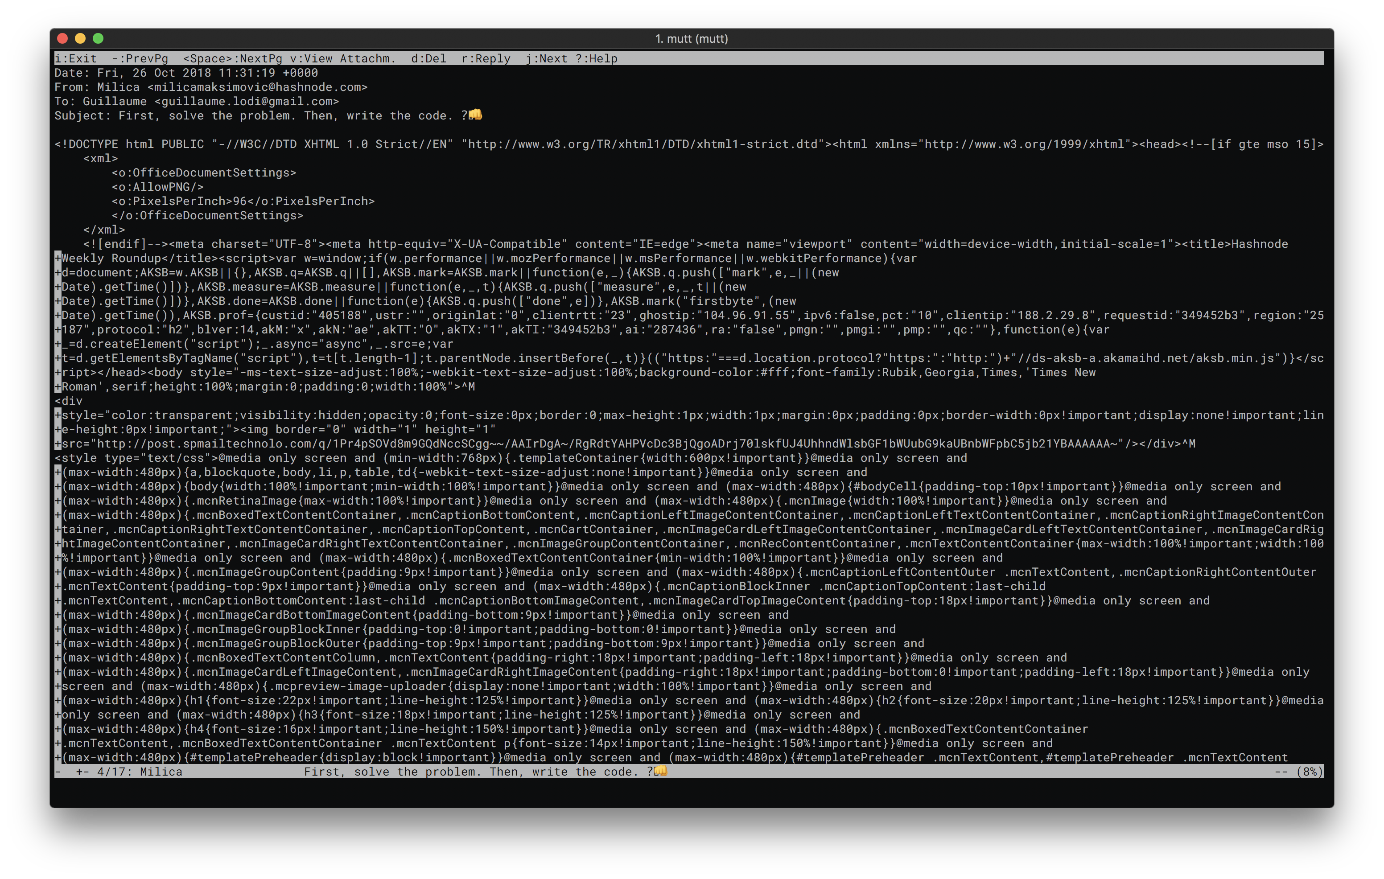
Task: Click r:Reply in the help bar
Action: [x=486, y=58]
